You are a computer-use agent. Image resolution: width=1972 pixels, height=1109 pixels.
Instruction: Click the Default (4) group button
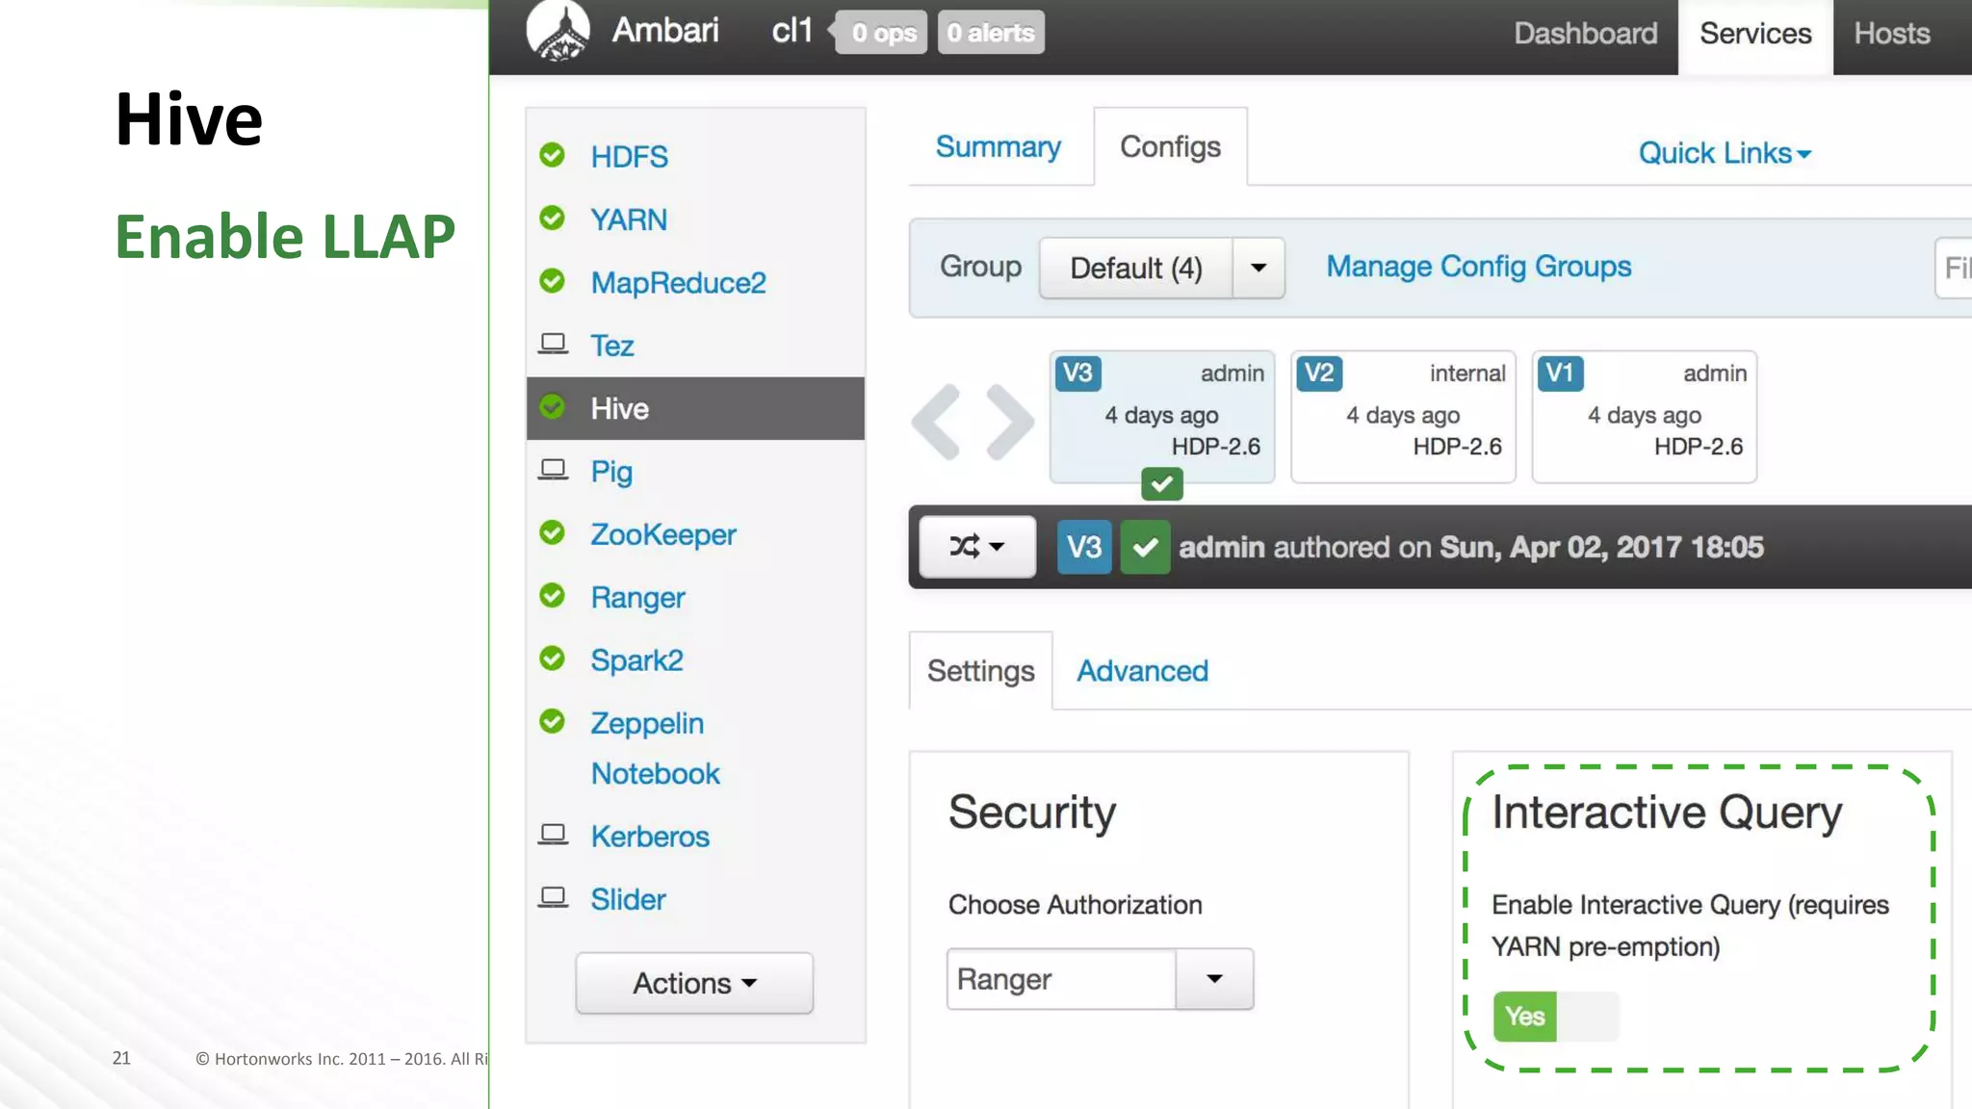coord(1136,268)
